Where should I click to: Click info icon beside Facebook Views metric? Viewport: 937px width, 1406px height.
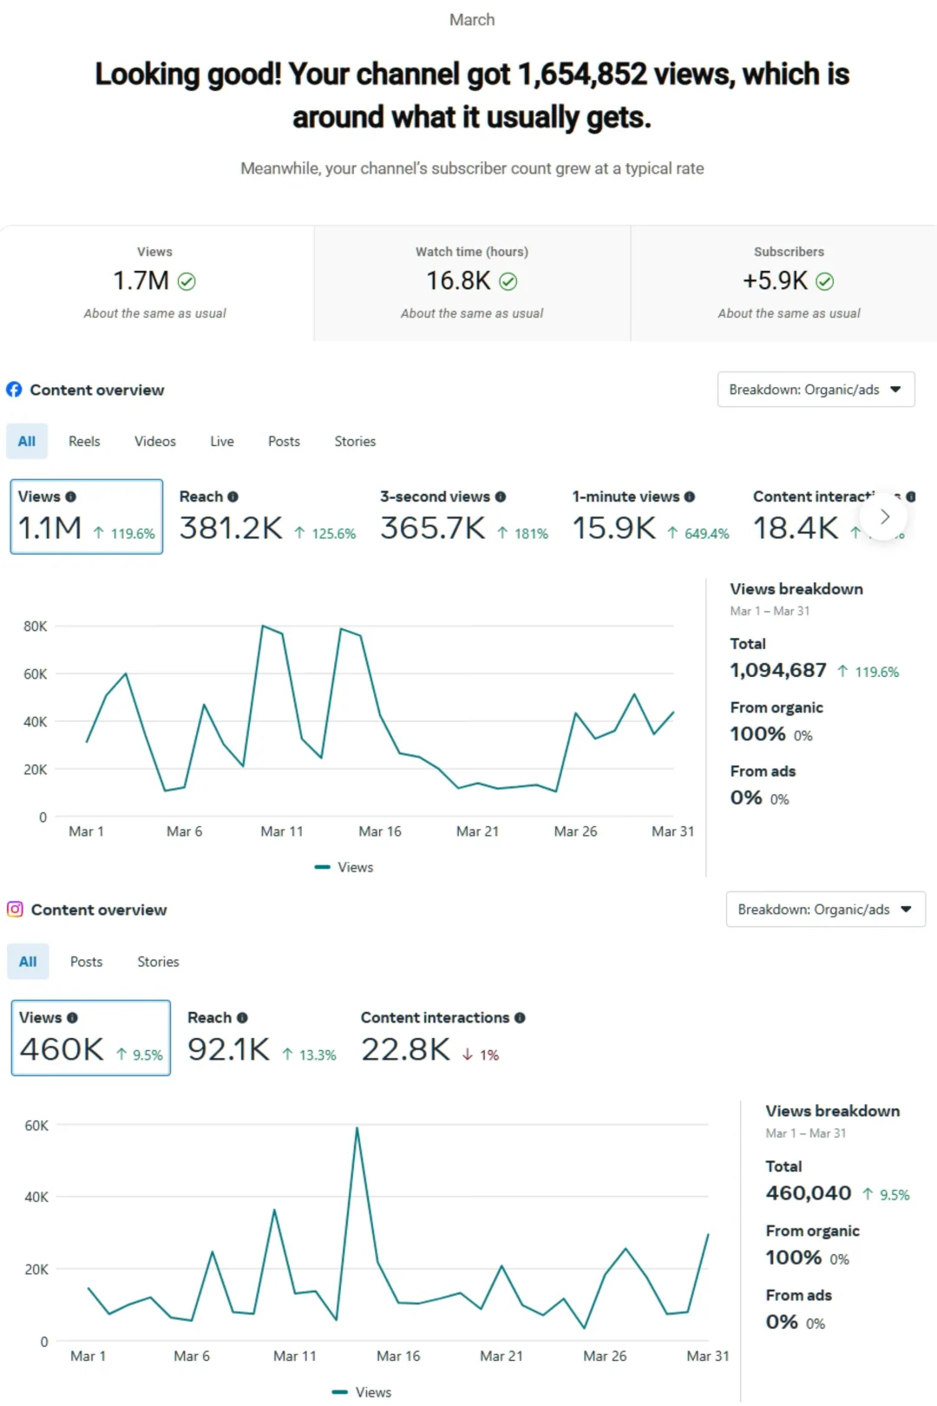[71, 497]
